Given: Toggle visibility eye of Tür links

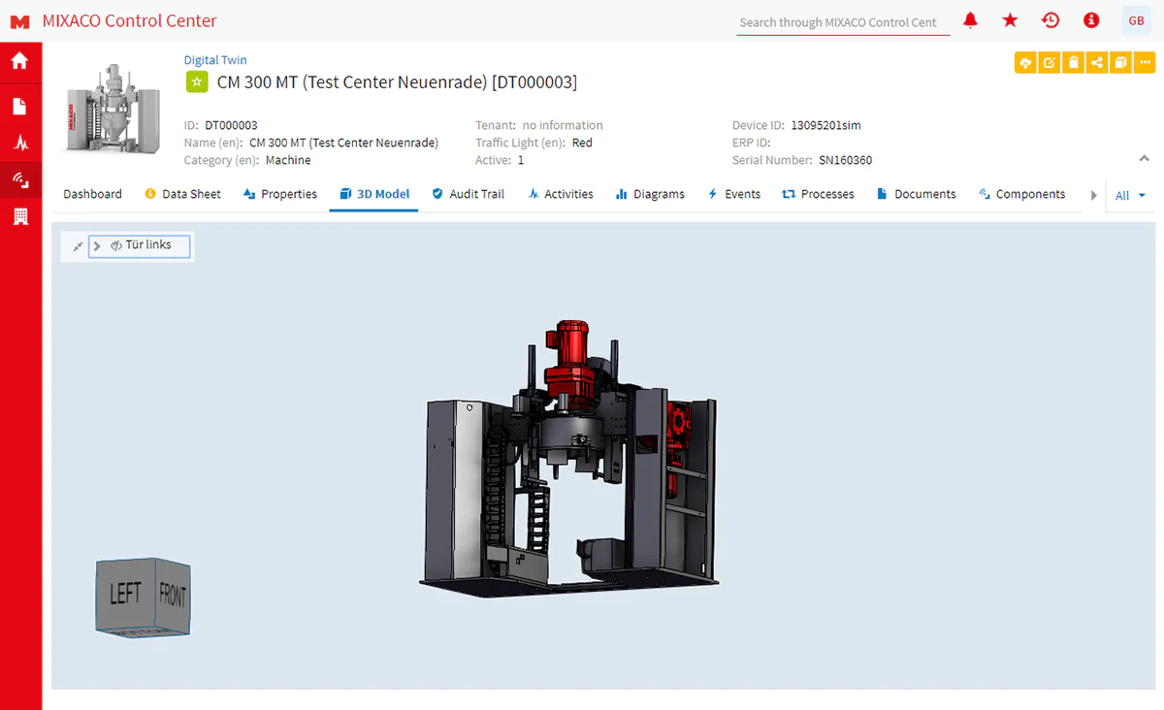Looking at the screenshot, I should point(115,246).
